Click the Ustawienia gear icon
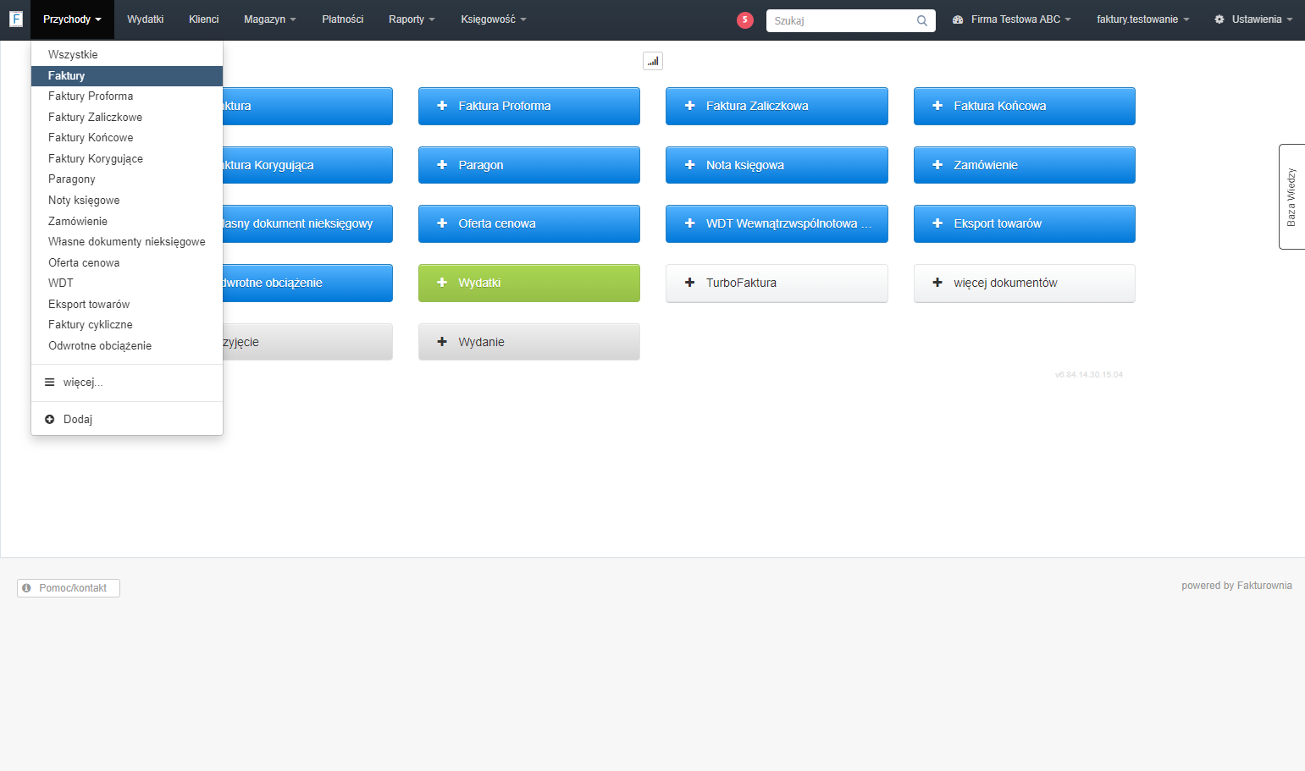Image resolution: width=1305 pixels, height=771 pixels. pyautogui.click(x=1219, y=19)
